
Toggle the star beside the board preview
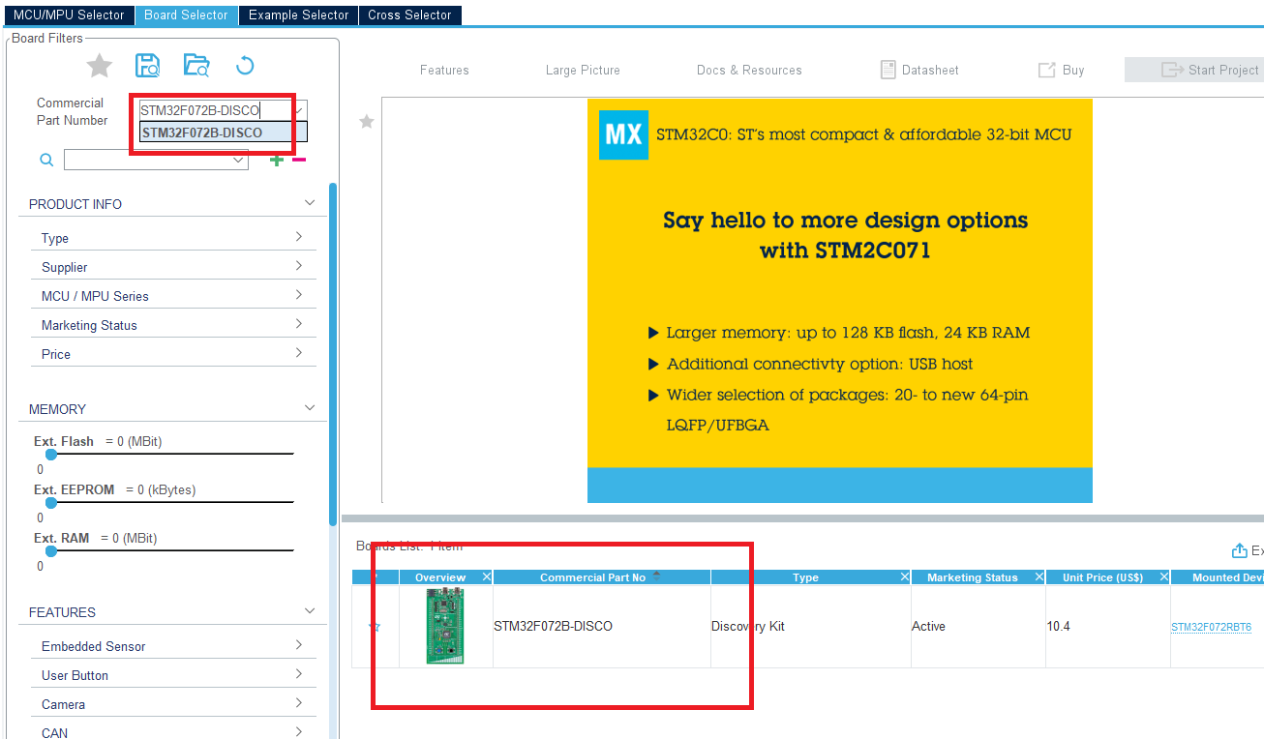click(x=366, y=122)
